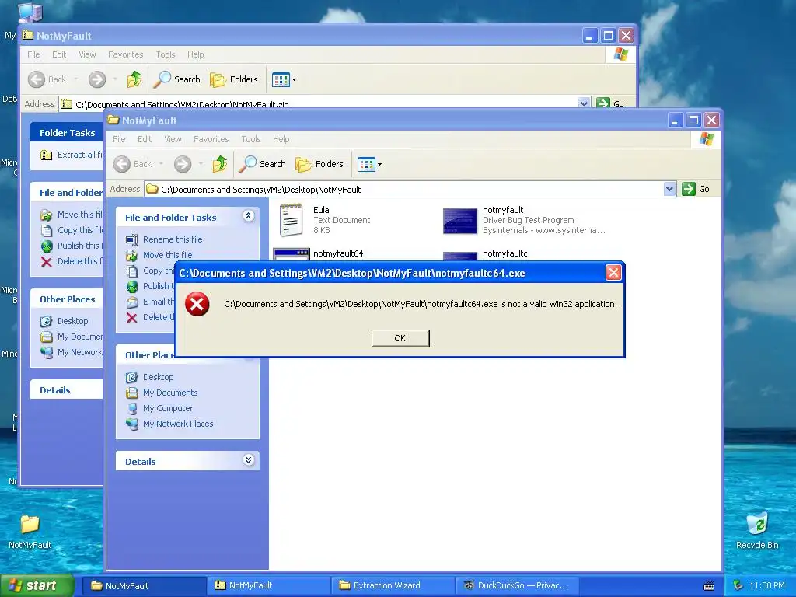Click Back in zip NotMyFault window

click(47, 79)
